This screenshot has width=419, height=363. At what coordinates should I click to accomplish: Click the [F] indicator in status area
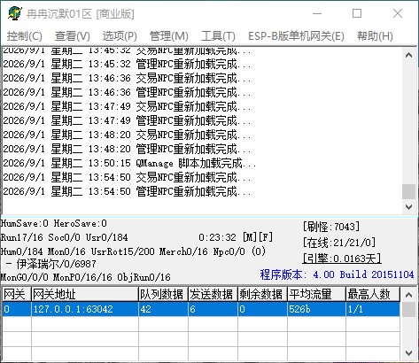(266, 237)
